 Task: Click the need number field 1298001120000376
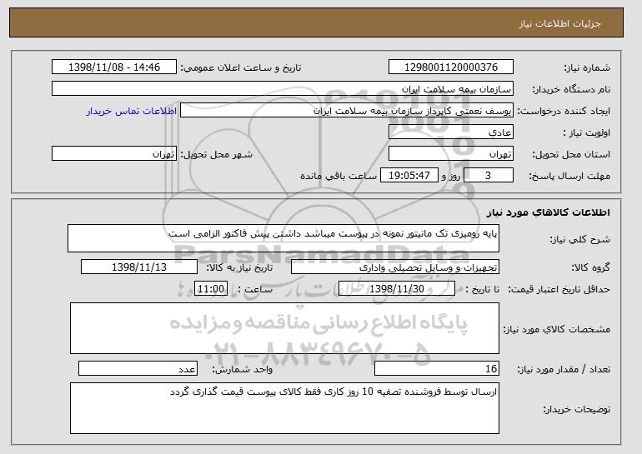tap(451, 67)
